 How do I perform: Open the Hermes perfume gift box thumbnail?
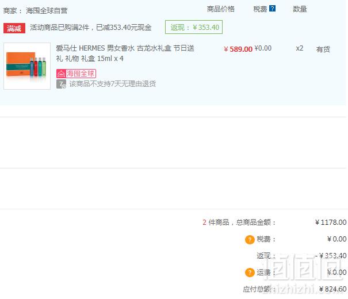click(x=27, y=66)
